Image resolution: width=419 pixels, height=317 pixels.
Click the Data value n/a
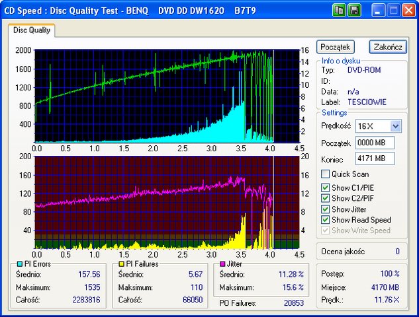pyautogui.click(x=353, y=92)
